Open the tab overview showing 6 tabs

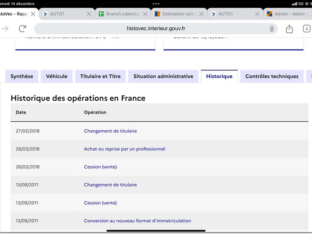307,28
